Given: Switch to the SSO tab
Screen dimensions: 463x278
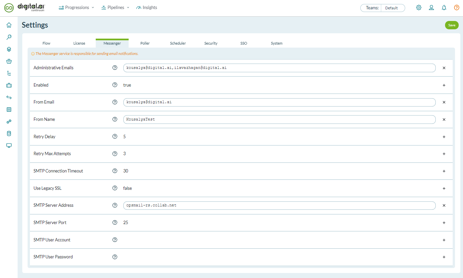Looking at the screenshot, I should pos(244,43).
